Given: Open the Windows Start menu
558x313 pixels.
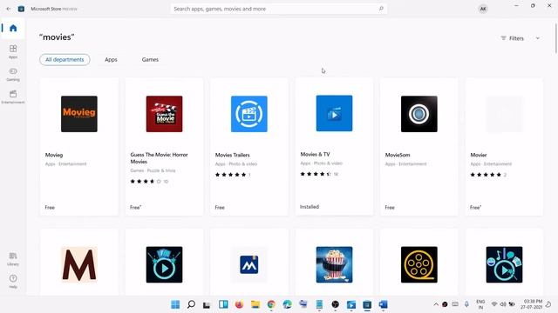Looking at the screenshot, I should click(x=175, y=304).
